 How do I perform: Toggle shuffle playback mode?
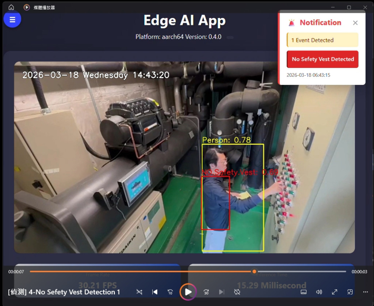point(139,292)
